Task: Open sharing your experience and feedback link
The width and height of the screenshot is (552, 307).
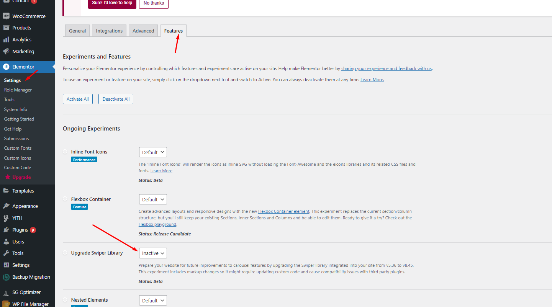Action: pyautogui.click(x=387, y=69)
